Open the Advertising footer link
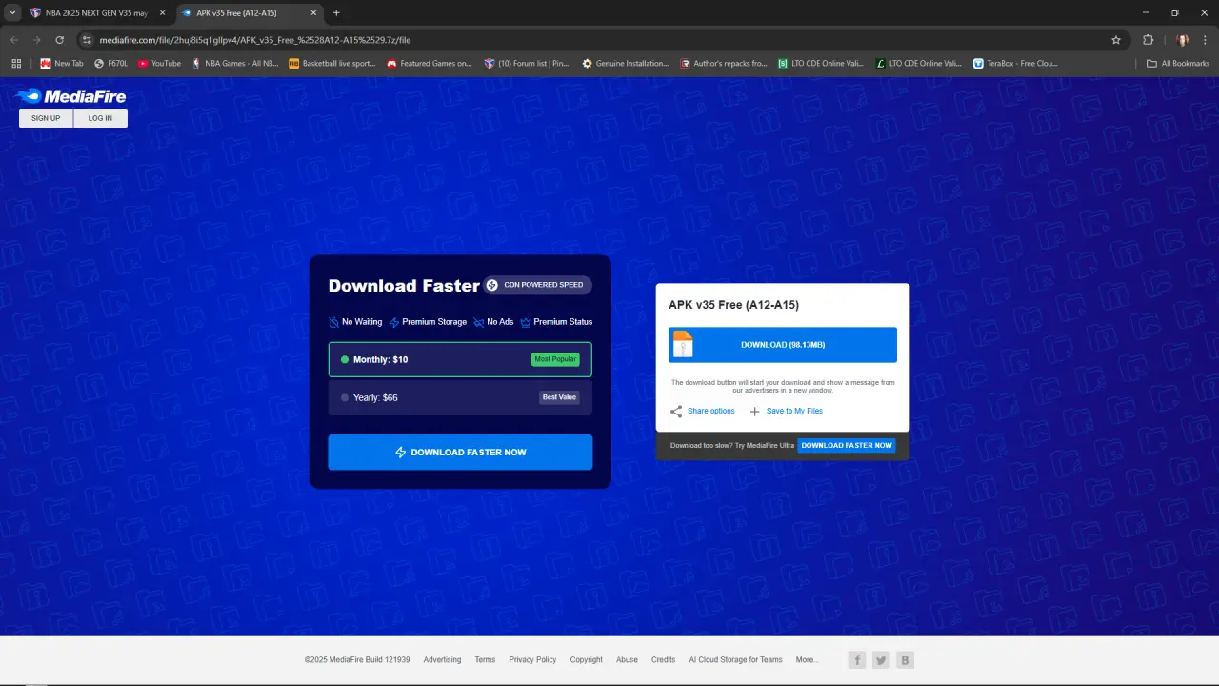The height and width of the screenshot is (686, 1219). coord(442,660)
